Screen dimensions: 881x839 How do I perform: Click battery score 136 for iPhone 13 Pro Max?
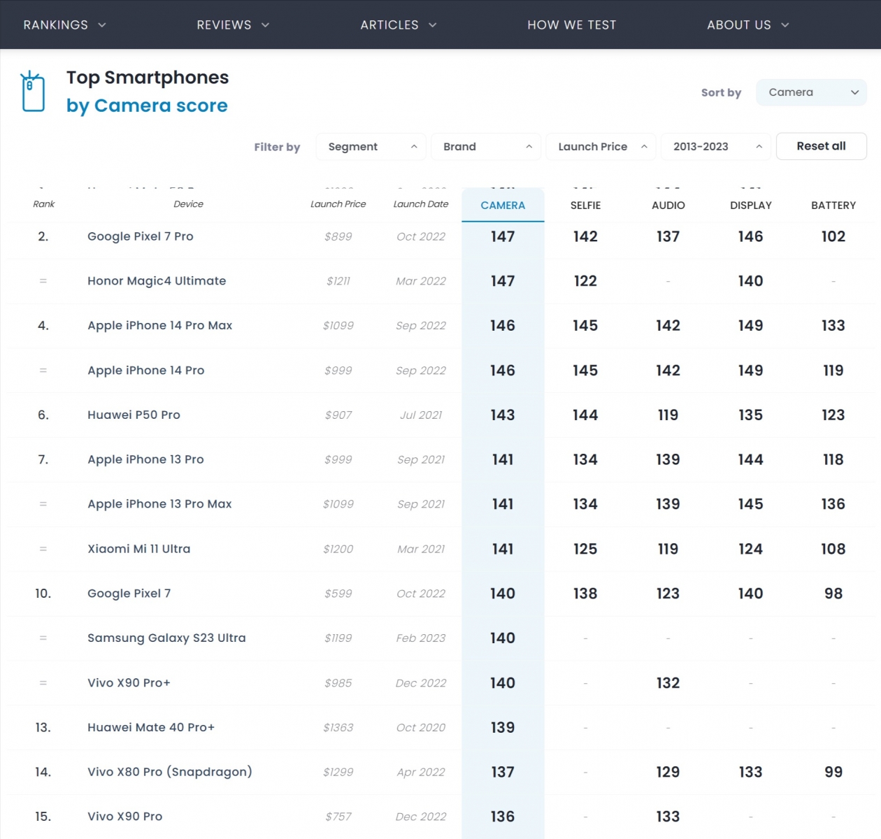[833, 504]
